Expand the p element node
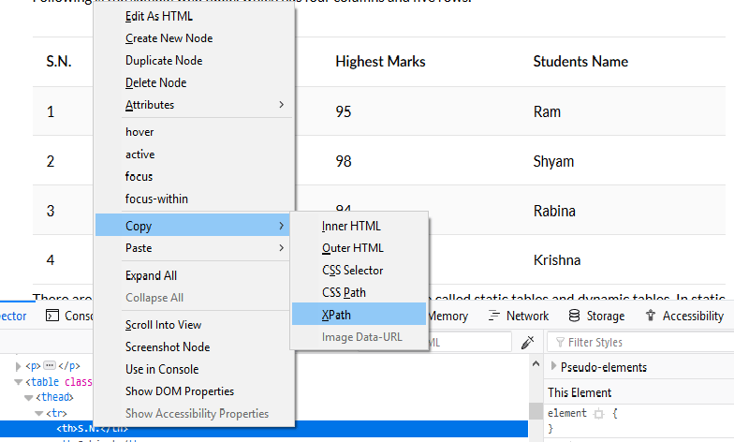734x442 pixels. click(x=19, y=366)
